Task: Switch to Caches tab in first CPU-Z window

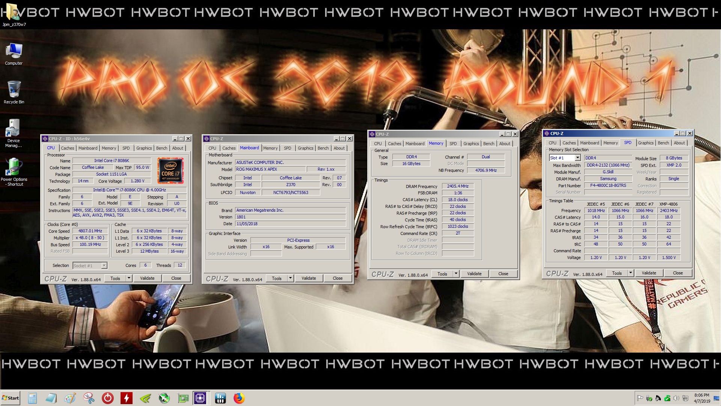Action: click(x=68, y=148)
